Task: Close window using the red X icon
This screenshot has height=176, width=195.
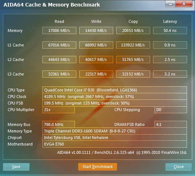Action: (x=184, y=4)
